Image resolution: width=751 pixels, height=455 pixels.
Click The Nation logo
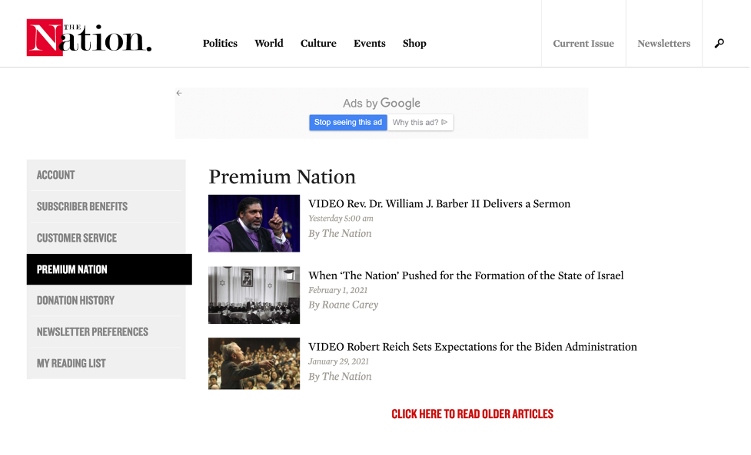89,38
